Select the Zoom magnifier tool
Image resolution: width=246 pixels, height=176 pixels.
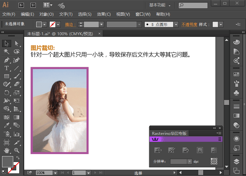(17, 150)
